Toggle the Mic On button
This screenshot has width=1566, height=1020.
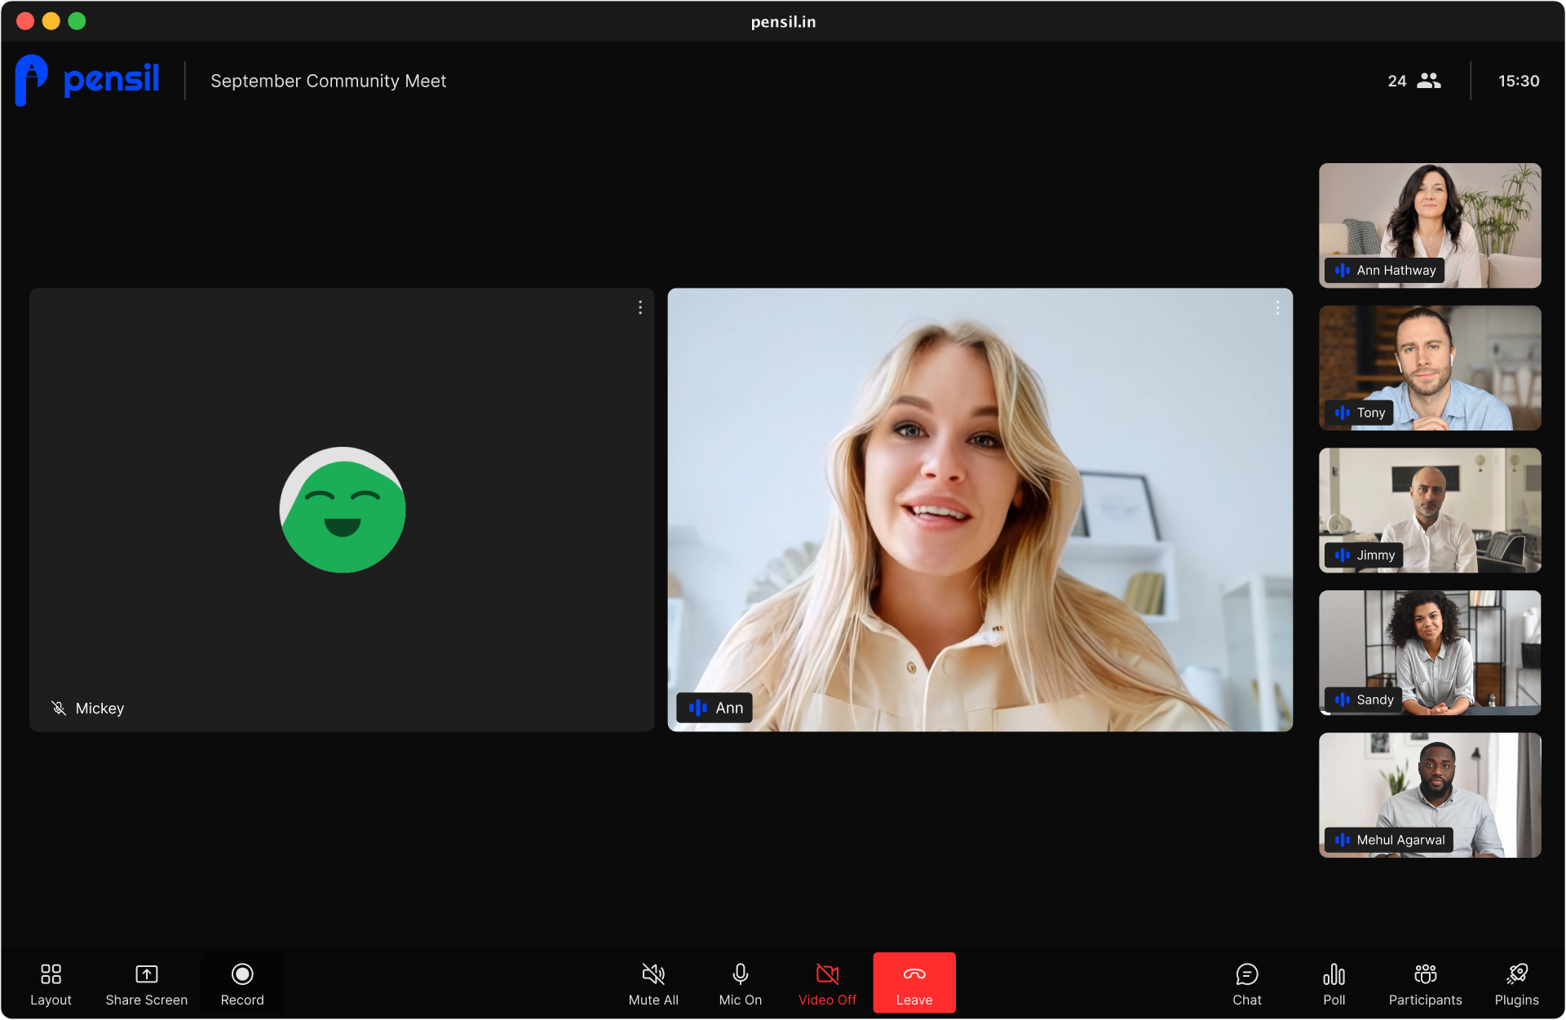click(x=741, y=984)
